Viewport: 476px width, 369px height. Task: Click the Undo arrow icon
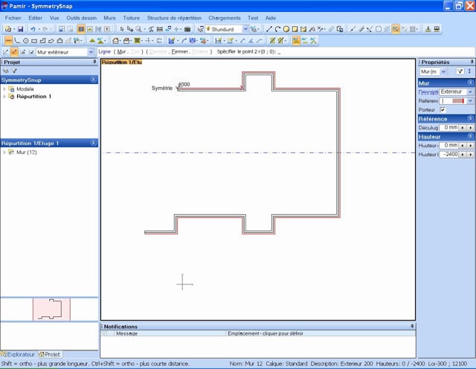(x=33, y=29)
